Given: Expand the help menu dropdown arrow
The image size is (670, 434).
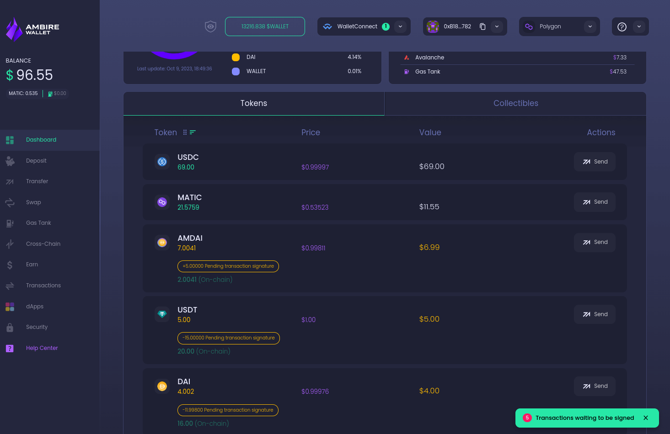Looking at the screenshot, I should click(639, 26).
